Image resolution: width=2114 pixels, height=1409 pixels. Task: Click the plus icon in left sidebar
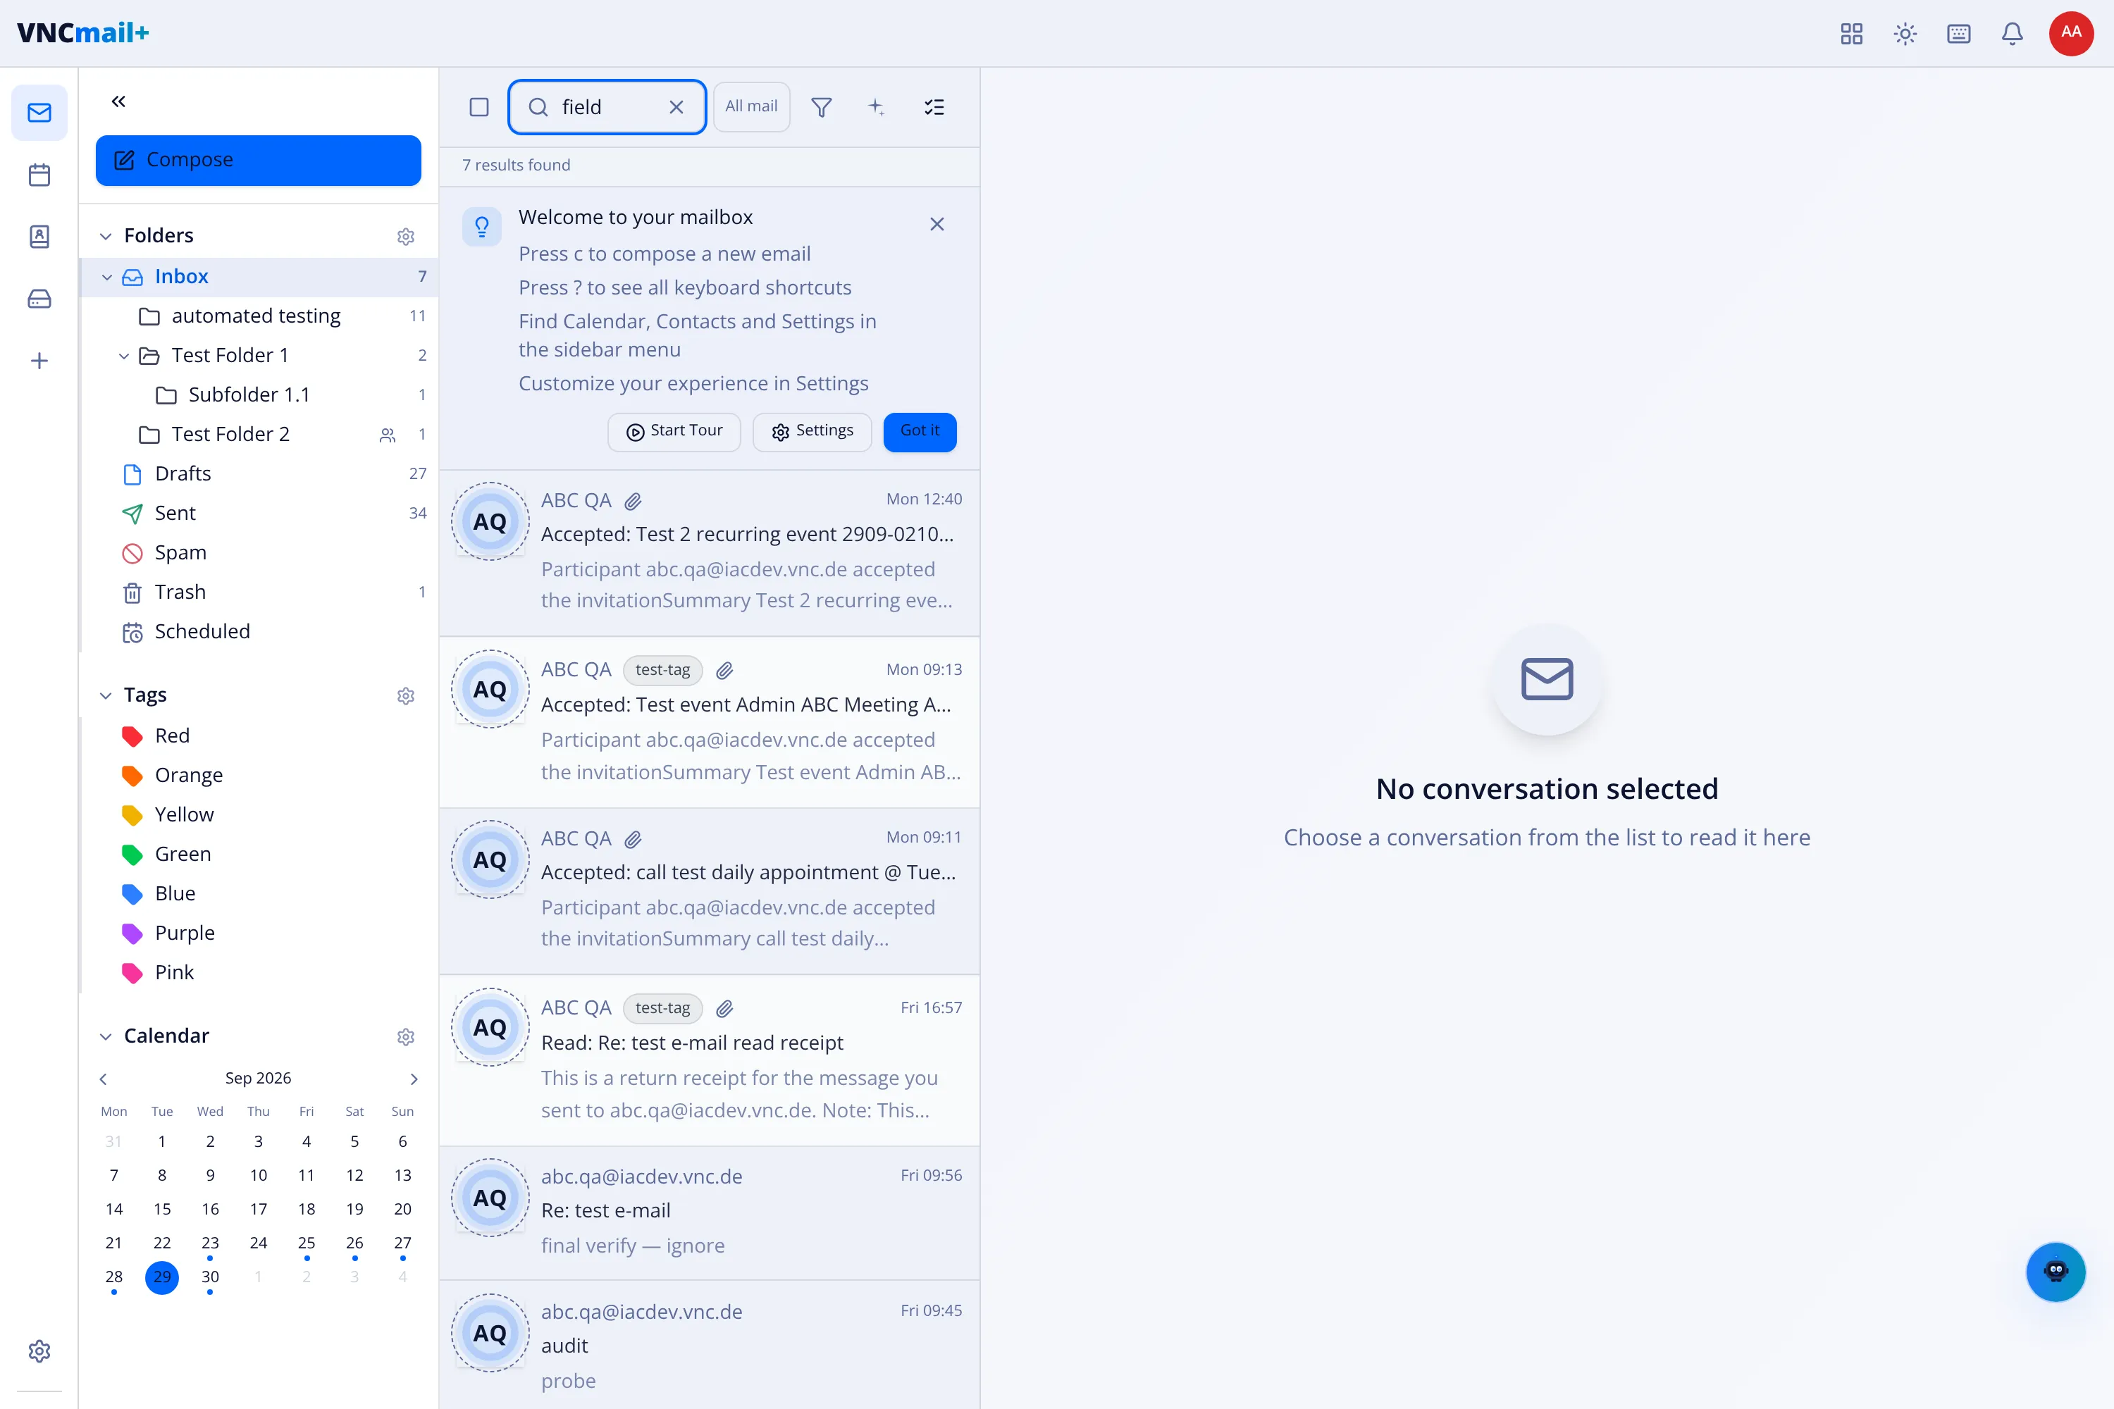click(x=39, y=360)
